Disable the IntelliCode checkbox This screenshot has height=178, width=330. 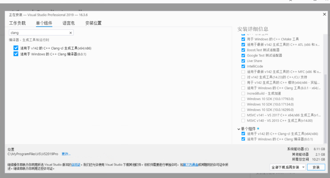[x=243, y=66]
